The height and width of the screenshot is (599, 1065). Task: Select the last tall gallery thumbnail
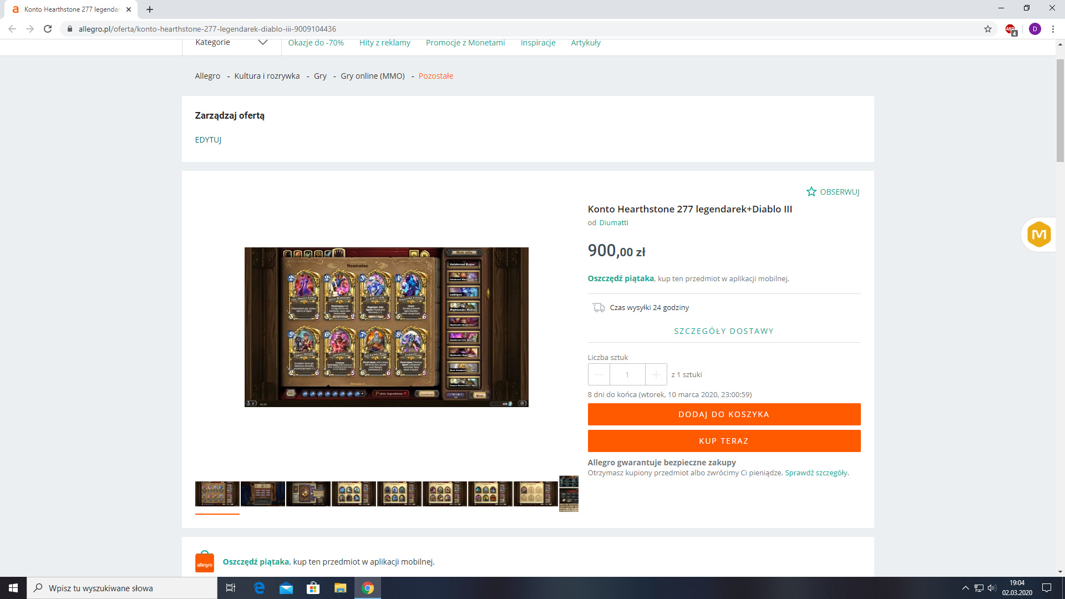pyautogui.click(x=569, y=494)
